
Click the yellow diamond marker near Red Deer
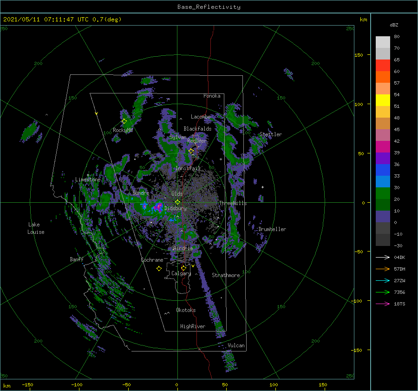pyautogui.click(x=191, y=151)
